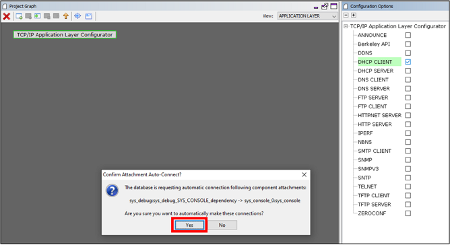
Task: Collapse the TCP/IP Application Layer Configurator tree node
Action: [x=346, y=26]
